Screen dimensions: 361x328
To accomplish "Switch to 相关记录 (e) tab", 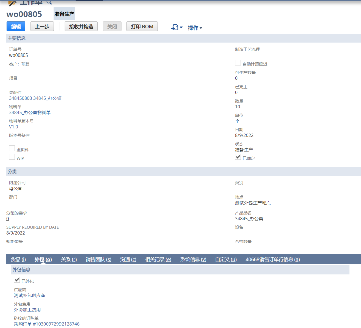I will (158, 259).
